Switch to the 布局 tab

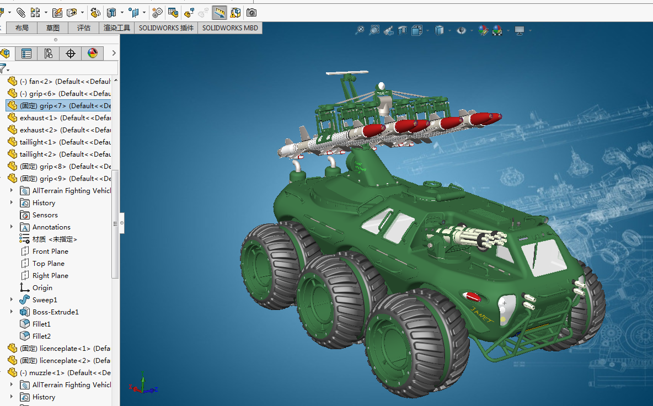22,28
